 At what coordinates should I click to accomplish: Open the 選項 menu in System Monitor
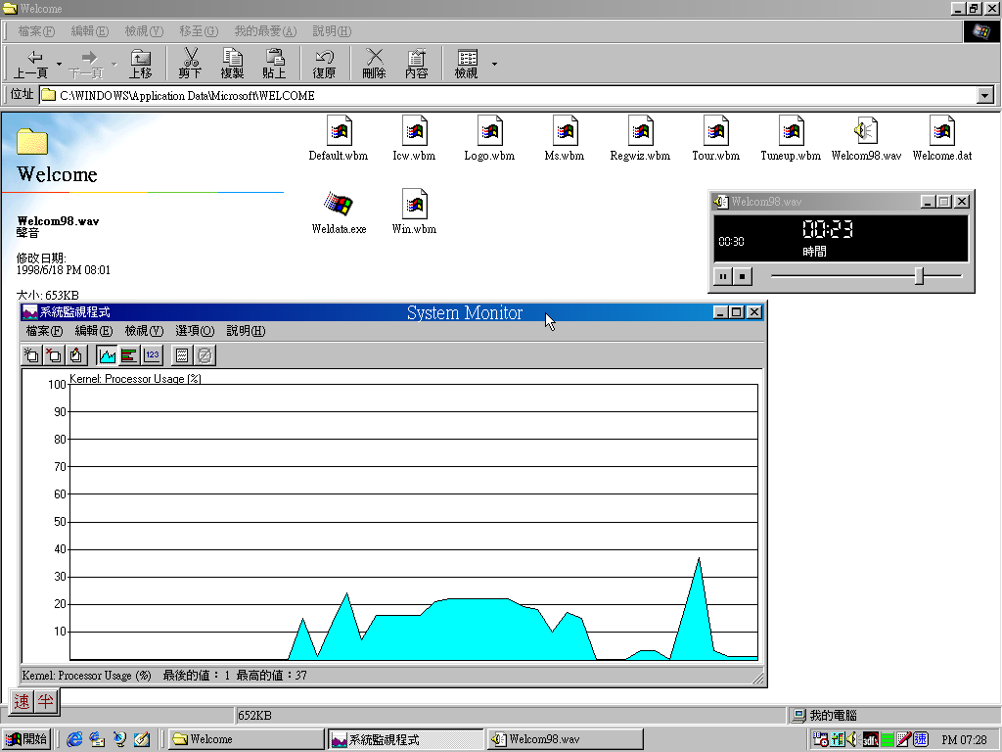pyautogui.click(x=195, y=330)
